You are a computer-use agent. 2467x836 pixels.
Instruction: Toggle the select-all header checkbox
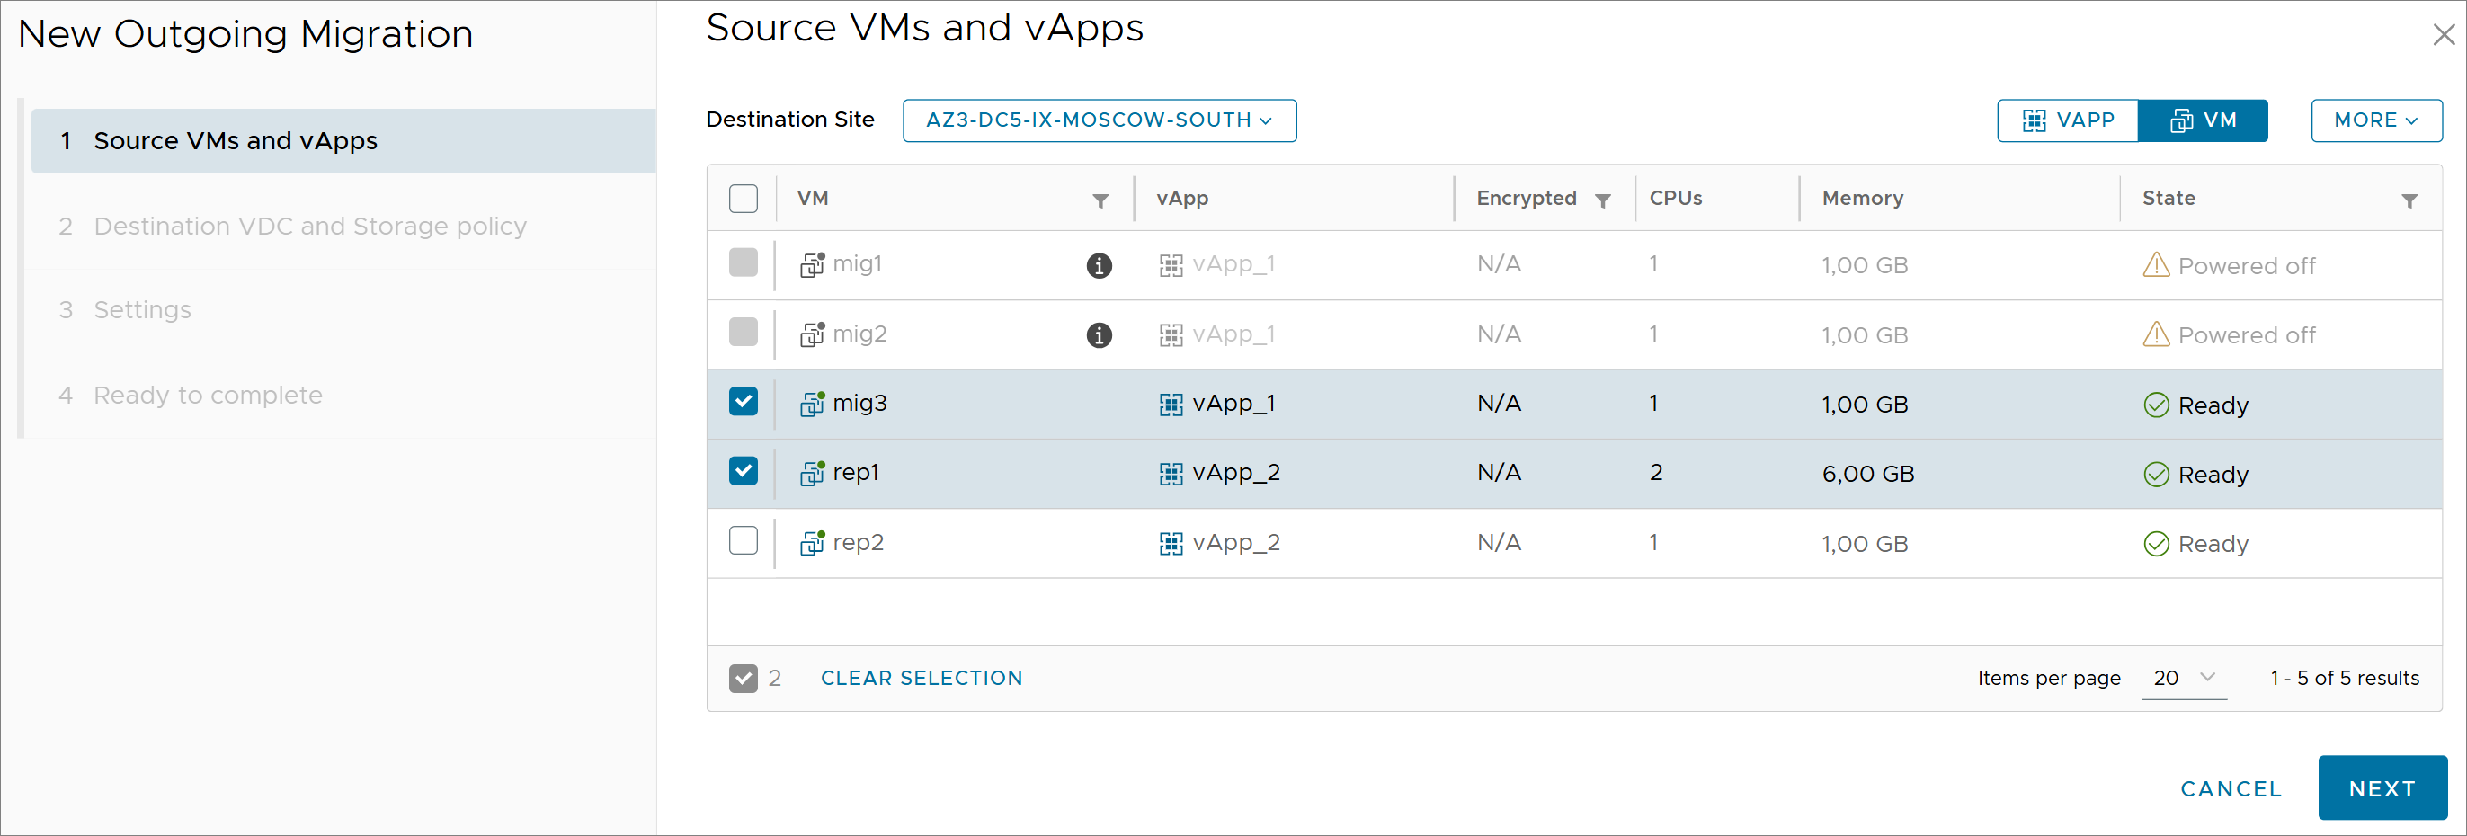[x=744, y=199]
